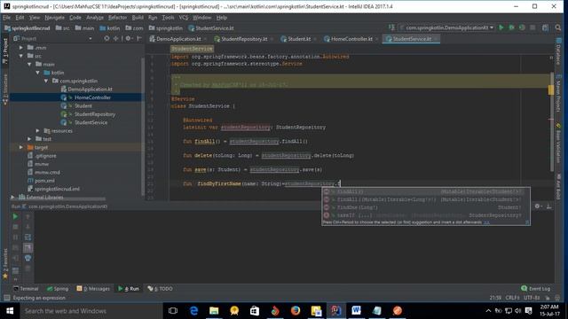This screenshot has width=568, height=319.
Task: Open Microsoft Edge from the taskbar
Action: [x=193, y=311]
